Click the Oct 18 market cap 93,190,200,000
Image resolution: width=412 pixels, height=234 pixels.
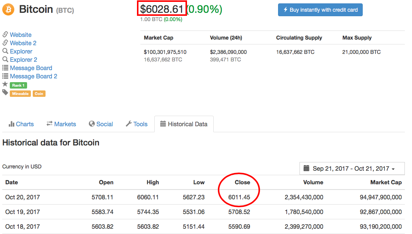click(x=381, y=226)
